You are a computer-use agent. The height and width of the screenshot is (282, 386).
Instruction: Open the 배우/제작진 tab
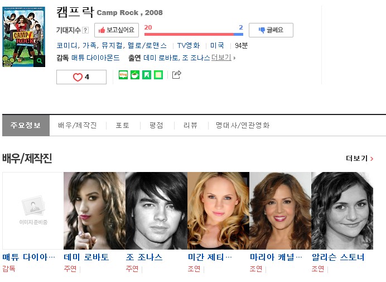(78, 125)
